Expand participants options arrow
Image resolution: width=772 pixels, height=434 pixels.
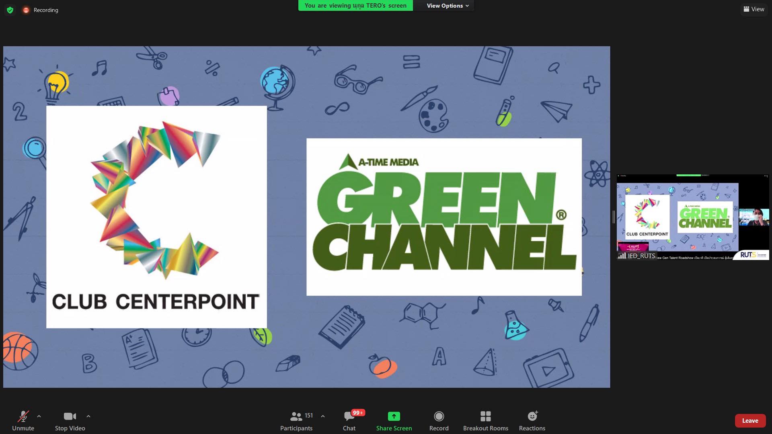tap(323, 416)
